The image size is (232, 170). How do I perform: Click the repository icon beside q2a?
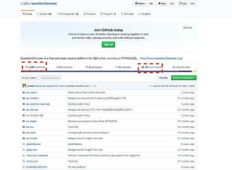(22, 4)
